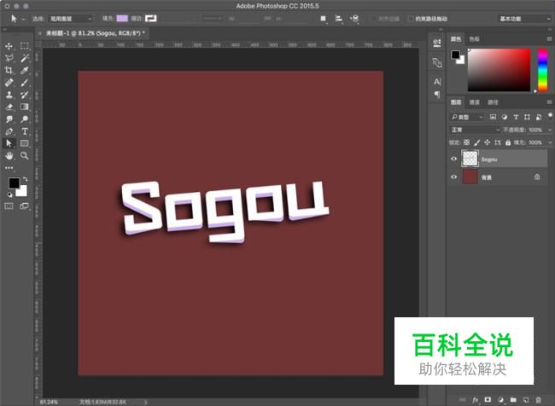This screenshot has width=555, height=406.
Task: Open the Character panel icon
Action: coord(437,82)
